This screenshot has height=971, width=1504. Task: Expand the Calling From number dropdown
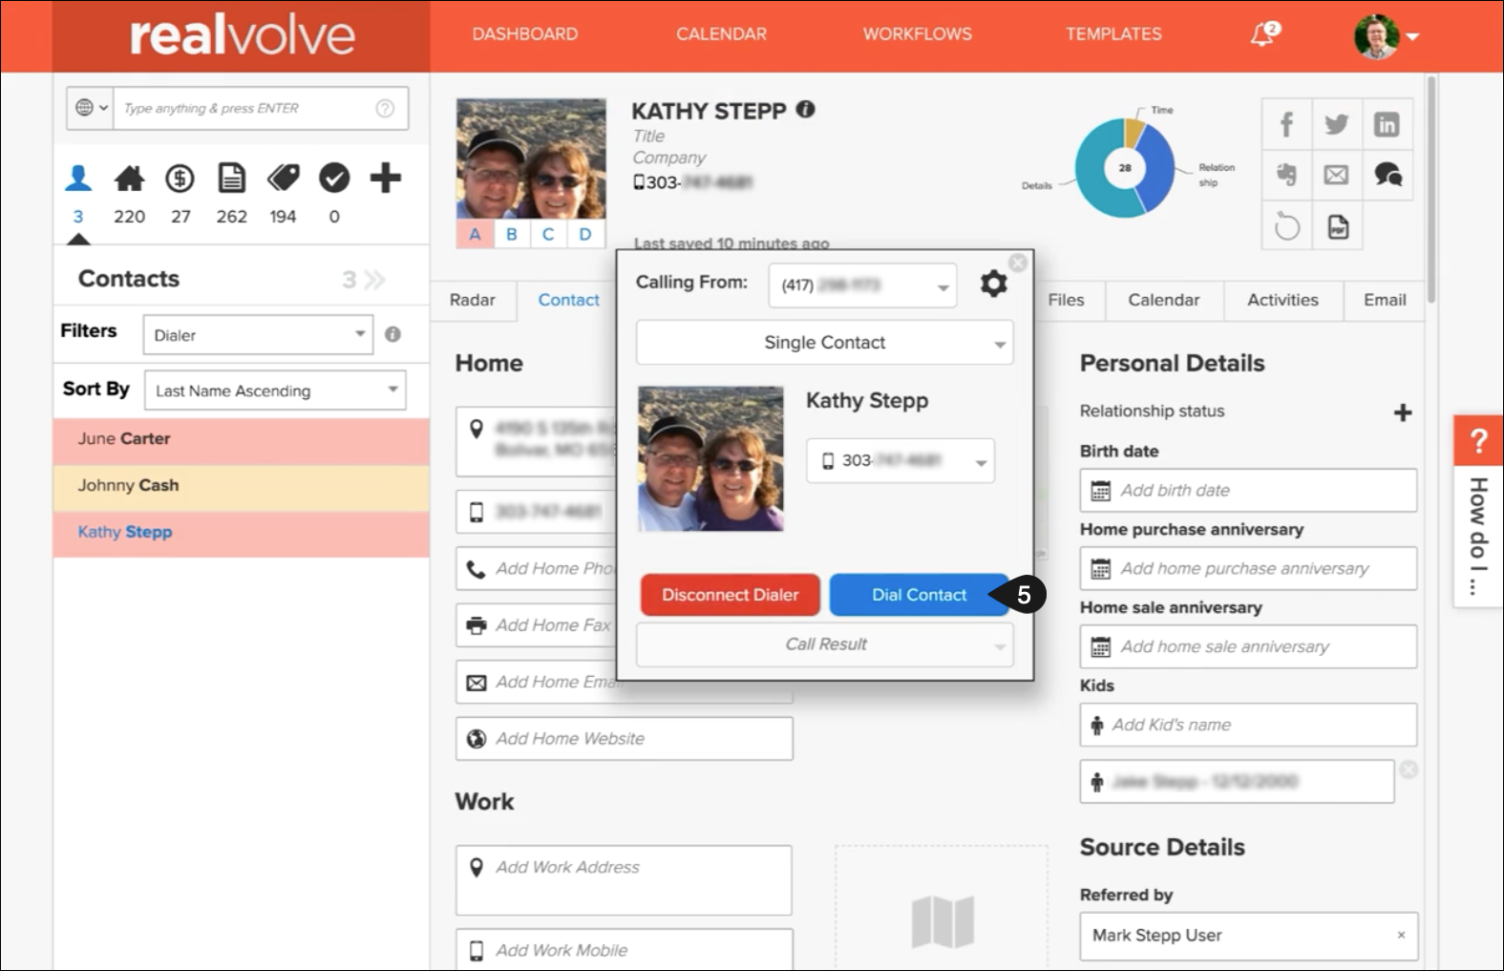pos(862,285)
